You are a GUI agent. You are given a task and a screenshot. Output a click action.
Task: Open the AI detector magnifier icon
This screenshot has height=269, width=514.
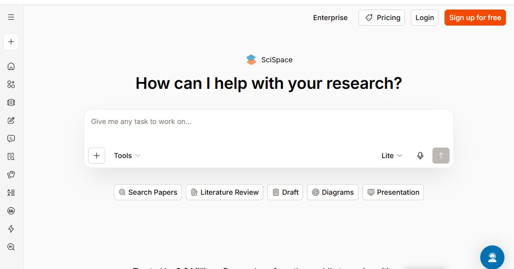pyautogui.click(x=11, y=247)
